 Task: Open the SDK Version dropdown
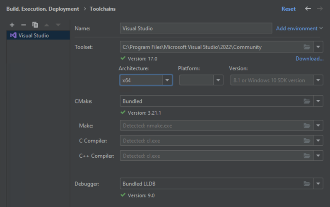click(x=318, y=80)
